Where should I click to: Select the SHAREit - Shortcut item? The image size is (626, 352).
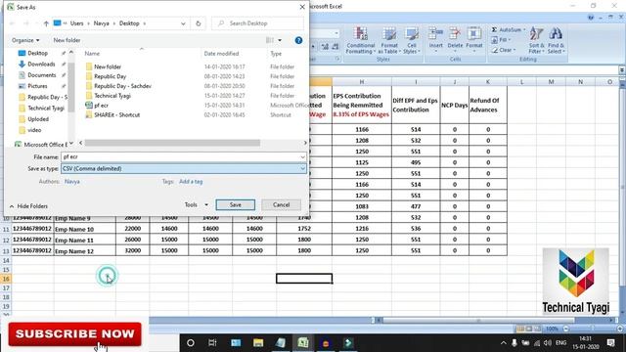(x=116, y=115)
